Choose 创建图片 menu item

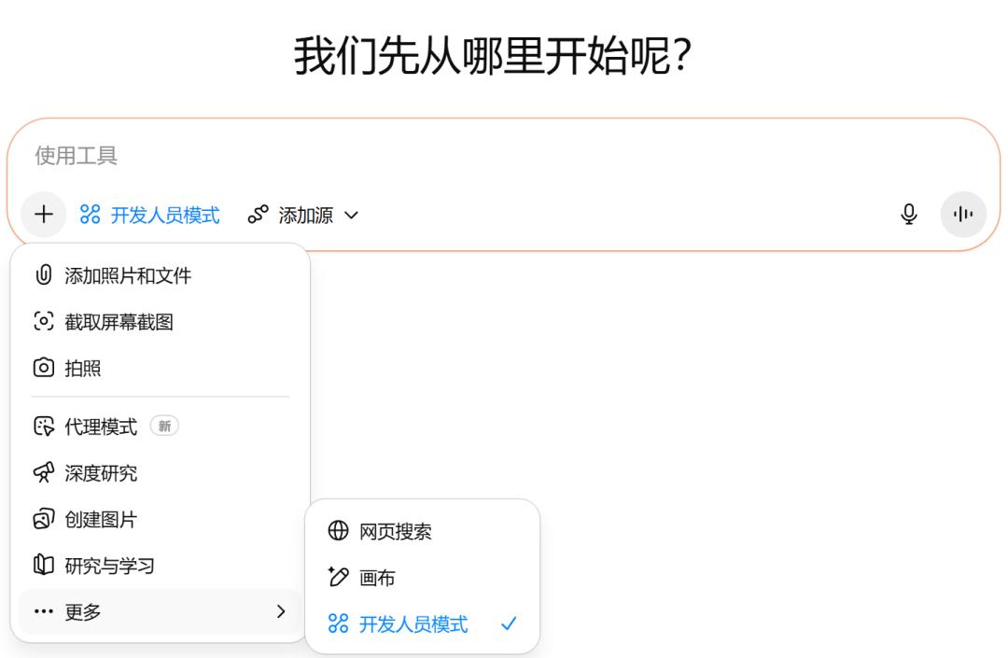[100, 520]
